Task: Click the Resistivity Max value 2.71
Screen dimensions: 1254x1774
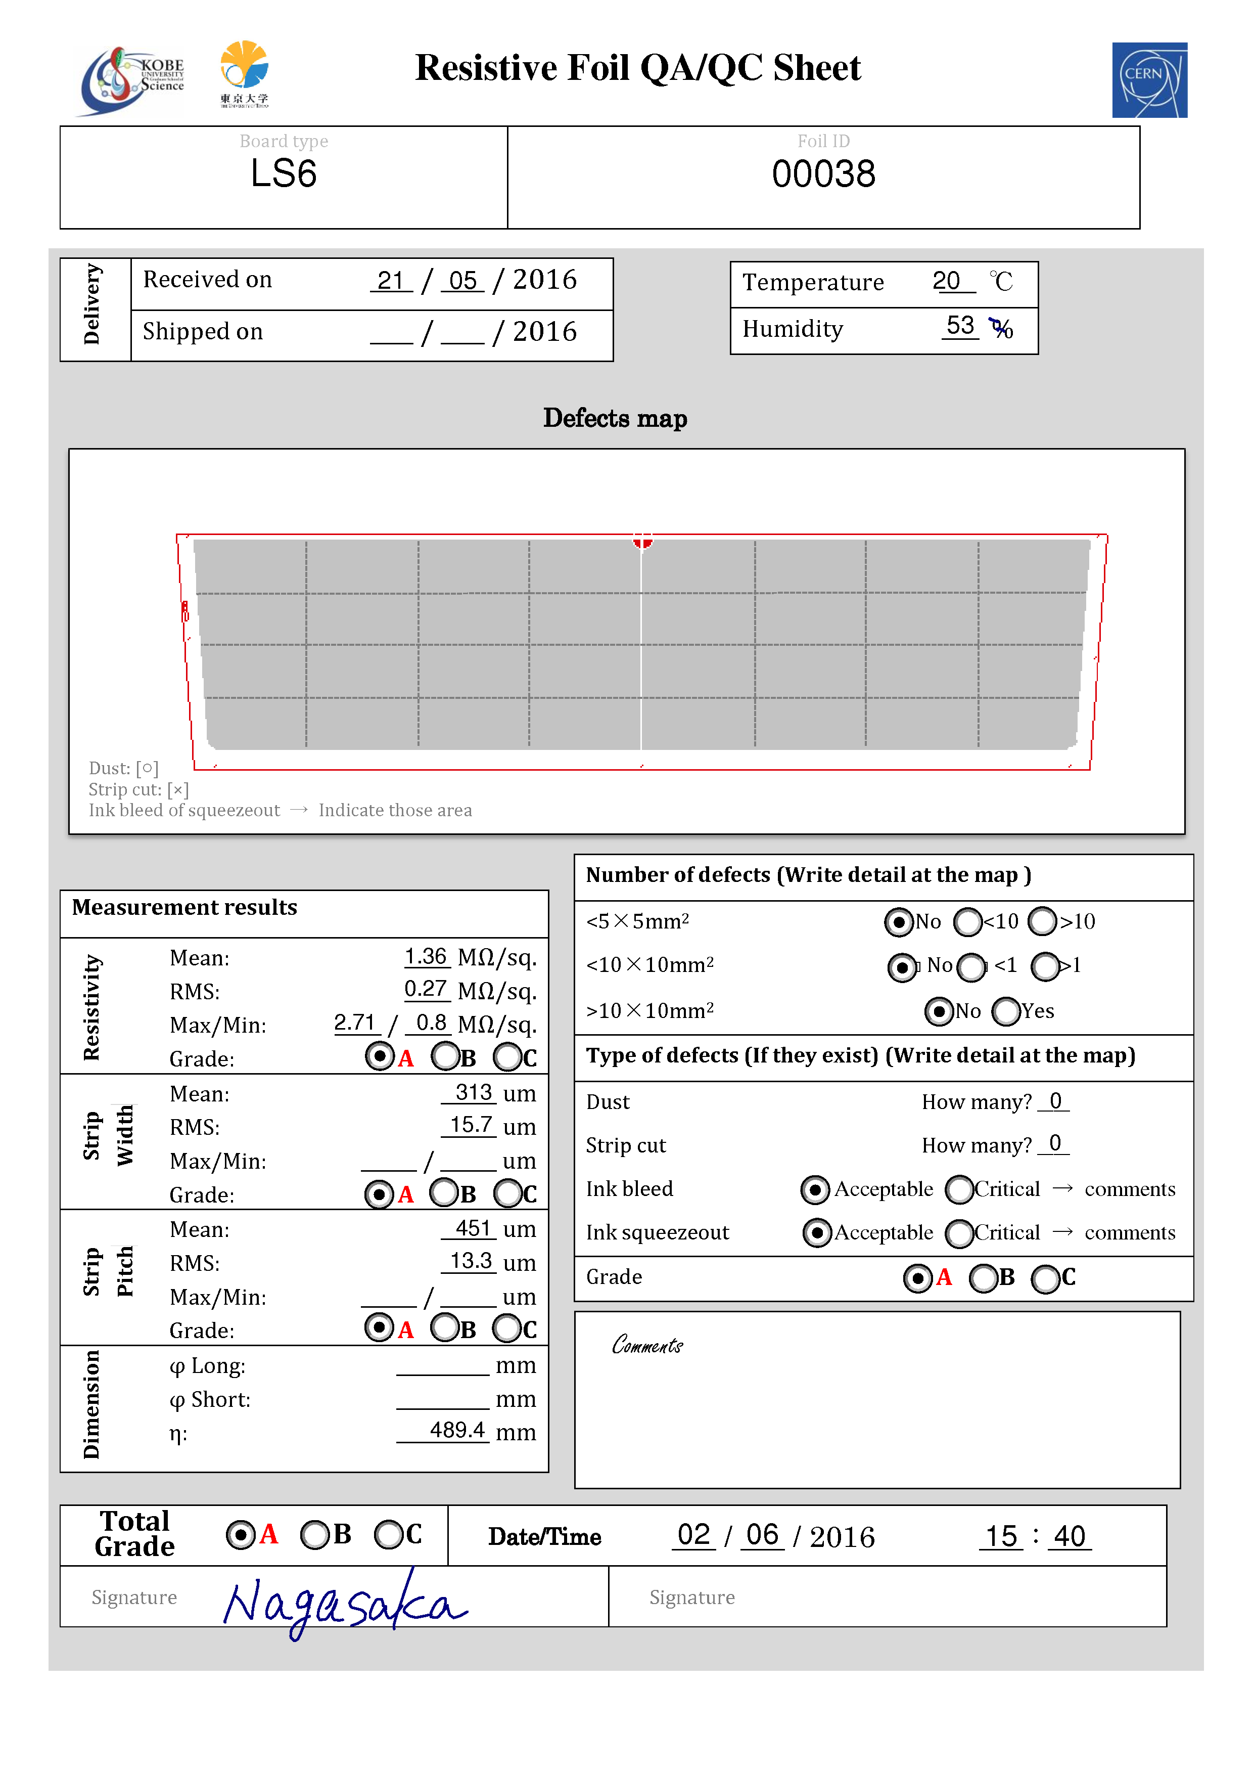Action: (x=356, y=1024)
